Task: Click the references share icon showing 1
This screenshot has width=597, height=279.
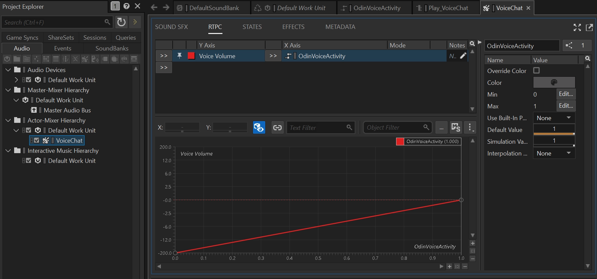Action: click(x=576, y=45)
